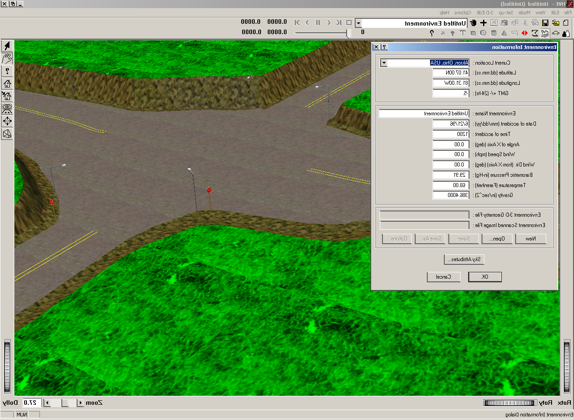Select the view all eye icon
The height and width of the screenshot is (420, 574).
(7, 109)
